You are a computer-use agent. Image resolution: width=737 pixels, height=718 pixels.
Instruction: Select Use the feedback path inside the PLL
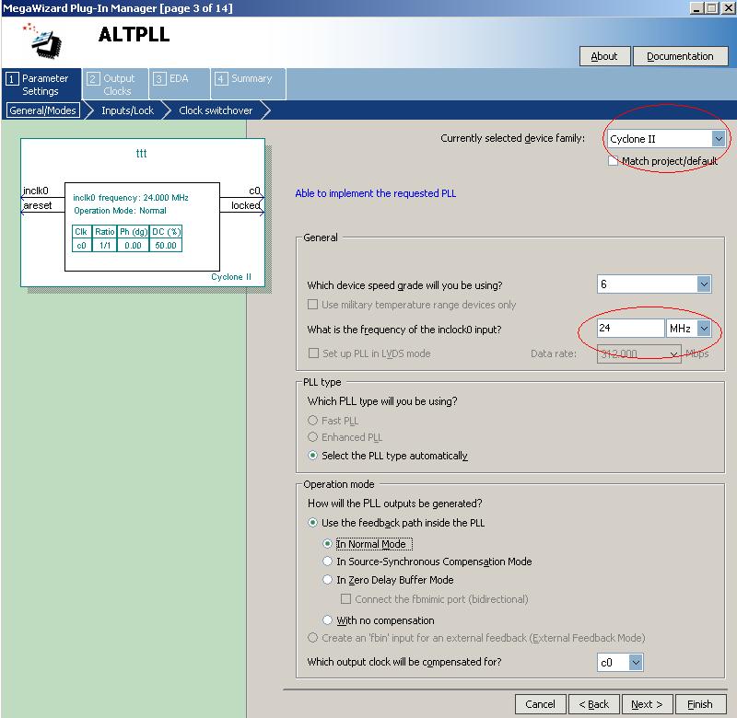point(312,522)
